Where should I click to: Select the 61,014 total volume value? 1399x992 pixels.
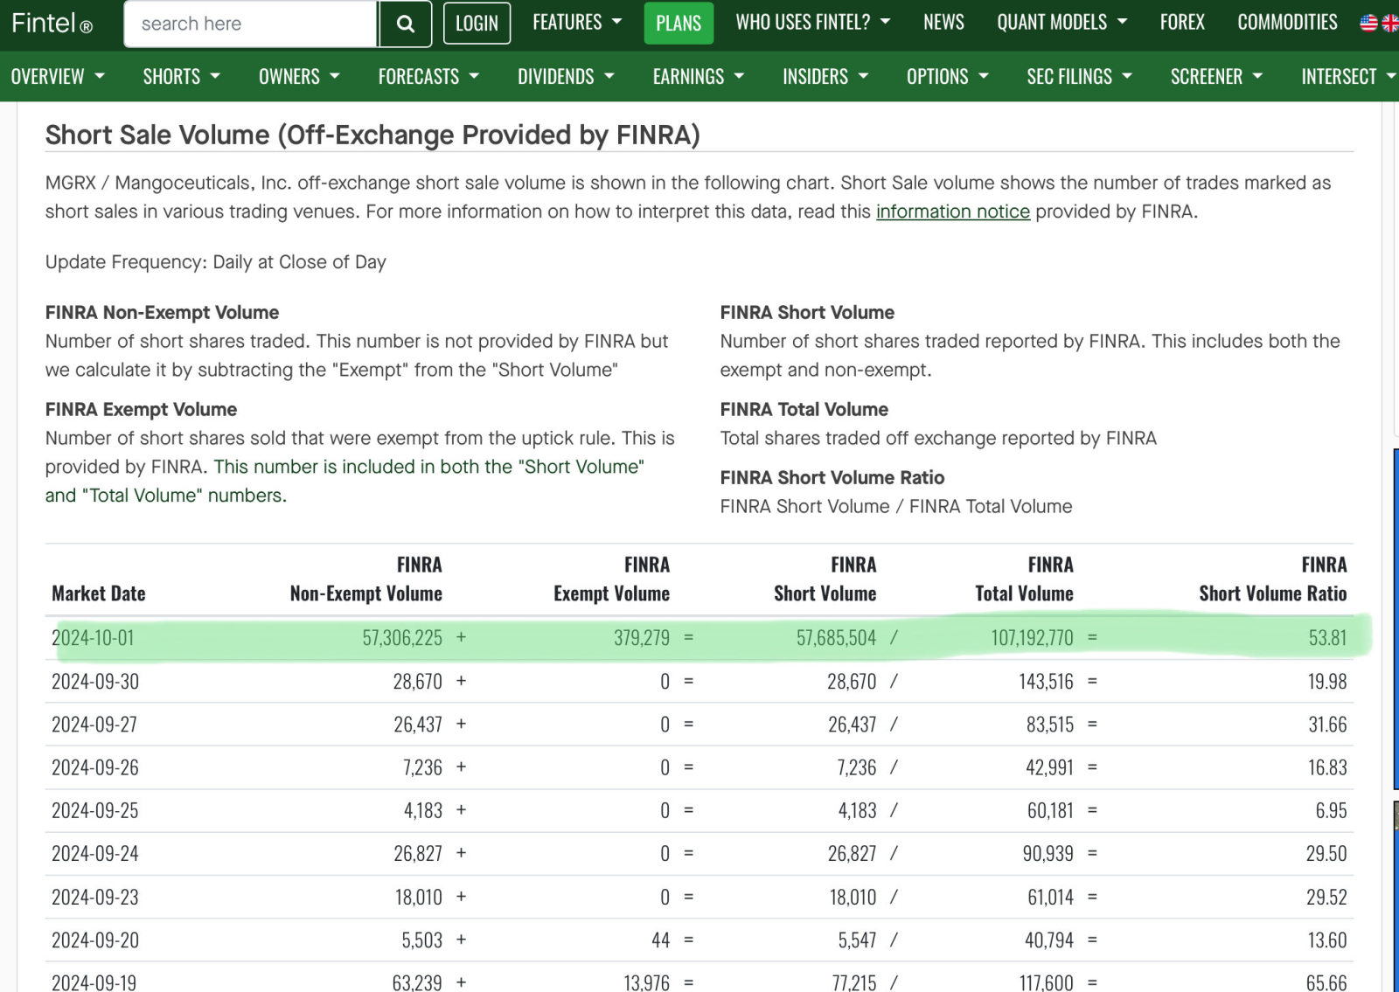click(1050, 897)
